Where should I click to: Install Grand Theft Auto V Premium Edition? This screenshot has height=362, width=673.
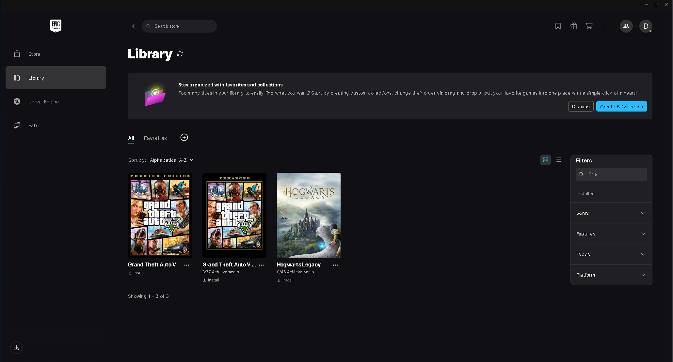coord(137,273)
